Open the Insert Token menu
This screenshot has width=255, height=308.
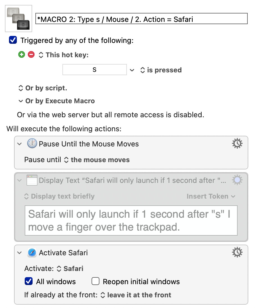(211, 196)
